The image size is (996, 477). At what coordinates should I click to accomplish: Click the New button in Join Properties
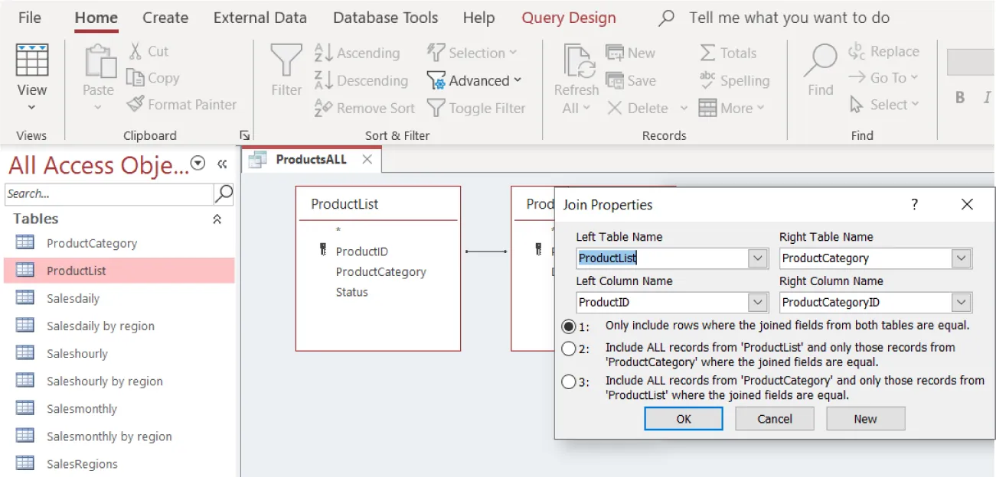[865, 418]
